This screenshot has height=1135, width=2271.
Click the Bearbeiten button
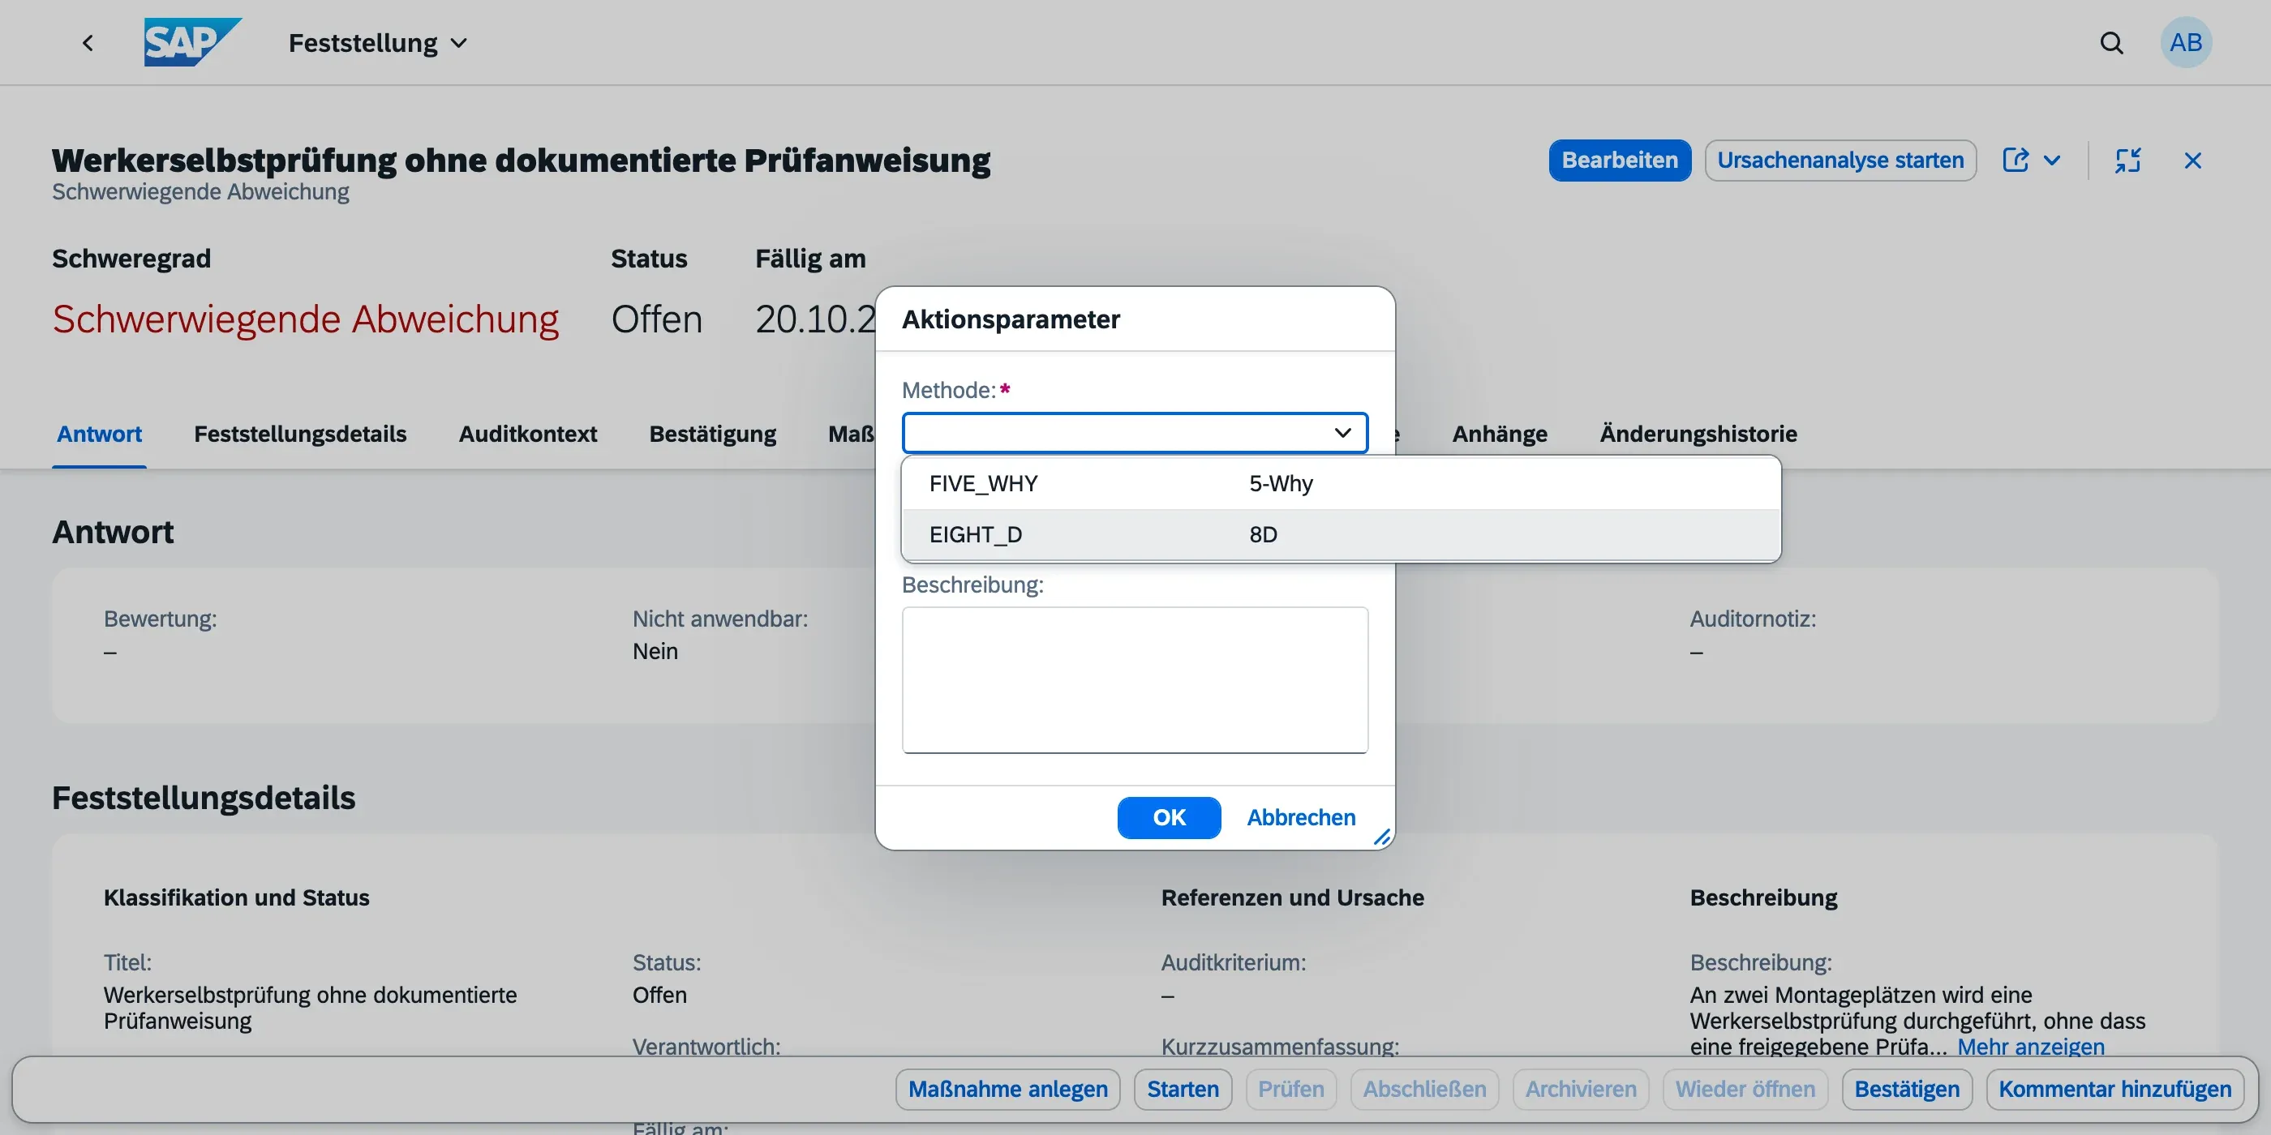click(1620, 161)
